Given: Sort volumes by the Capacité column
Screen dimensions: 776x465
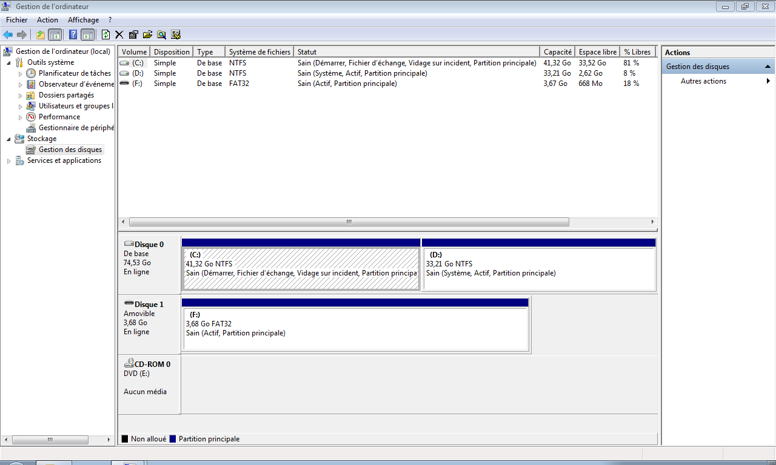Looking at the screenshot, I should pos(557,52).
